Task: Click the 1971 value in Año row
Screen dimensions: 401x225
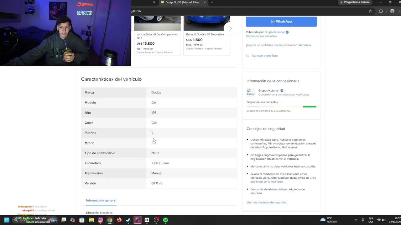Action: tap(154, 112)
